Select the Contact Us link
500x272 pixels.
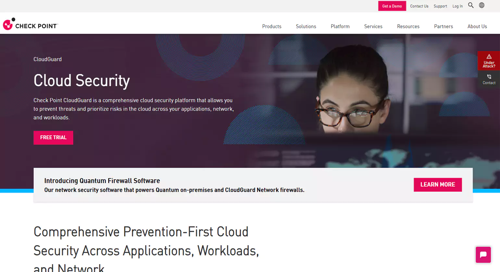[x=419, y=6]
